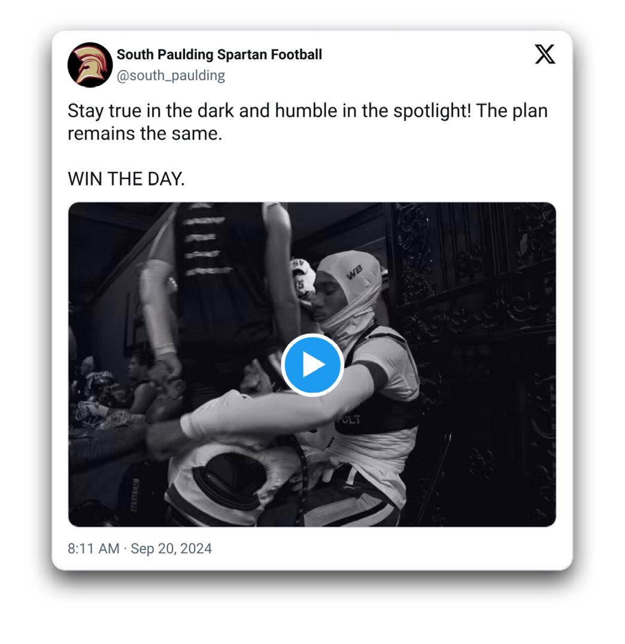Click the date Sep 20, 2024
This screenshot has height=644, width=625.
(171, 548)
